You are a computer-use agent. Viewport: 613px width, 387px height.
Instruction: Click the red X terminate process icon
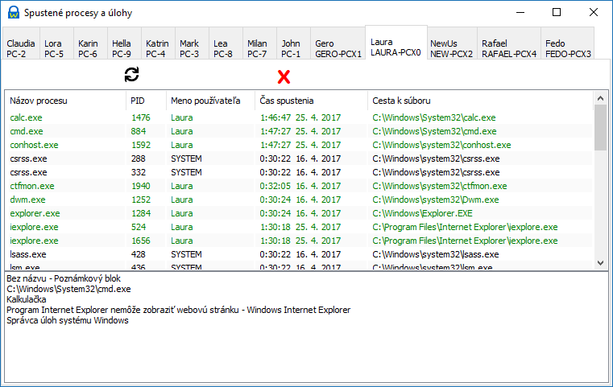pyautogui.click(x=284, y=77)
